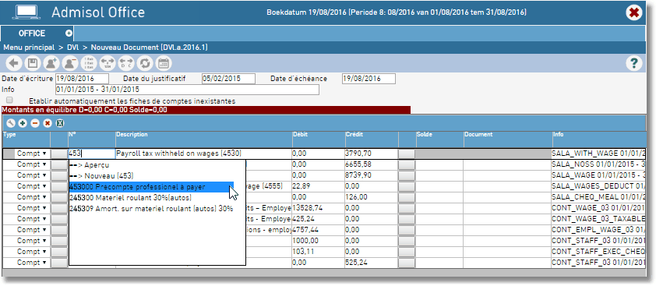
Task: Swap debit and credit with D C icon
Action: coord(126,64)
